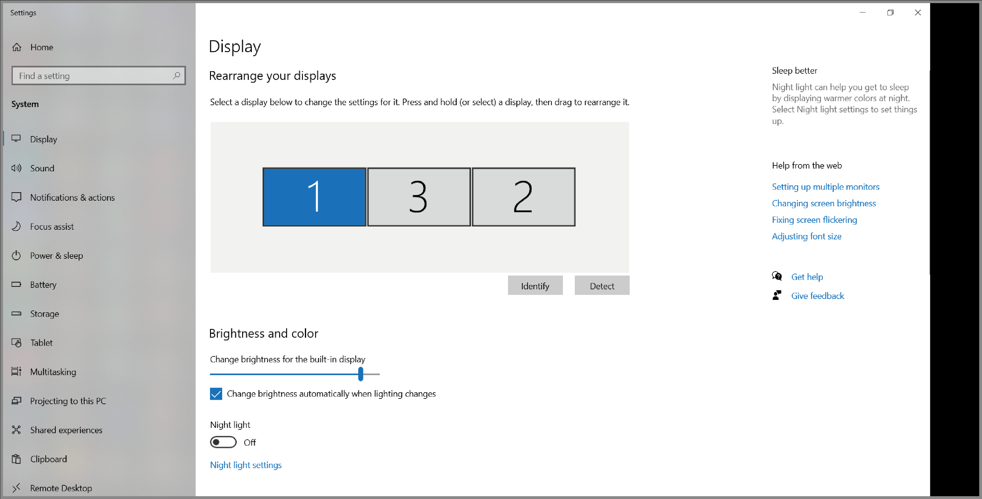Image resolution: width=982 pixels, height=499 pixels.
Task: Click the Power & sleep icon
Action: point(17,255)
